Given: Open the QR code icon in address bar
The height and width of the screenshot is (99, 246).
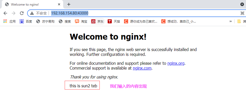Looking at the screenshot, I should 242,13.
